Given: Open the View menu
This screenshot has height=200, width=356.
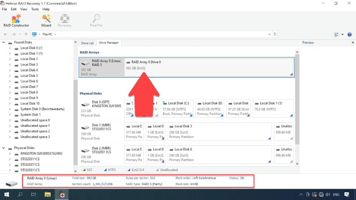Looking at the screenshot, I should [23, 9].
